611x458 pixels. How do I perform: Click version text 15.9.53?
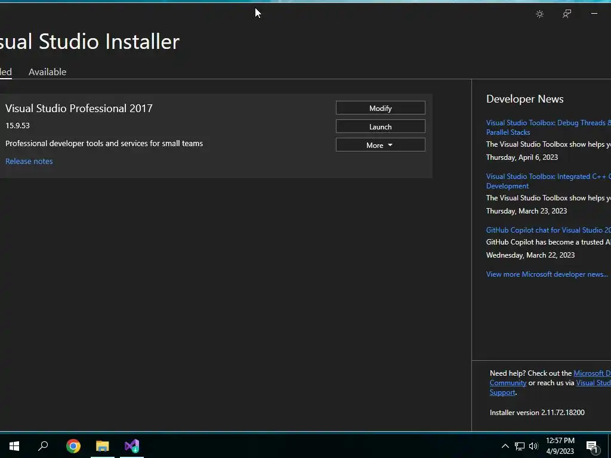17,125
